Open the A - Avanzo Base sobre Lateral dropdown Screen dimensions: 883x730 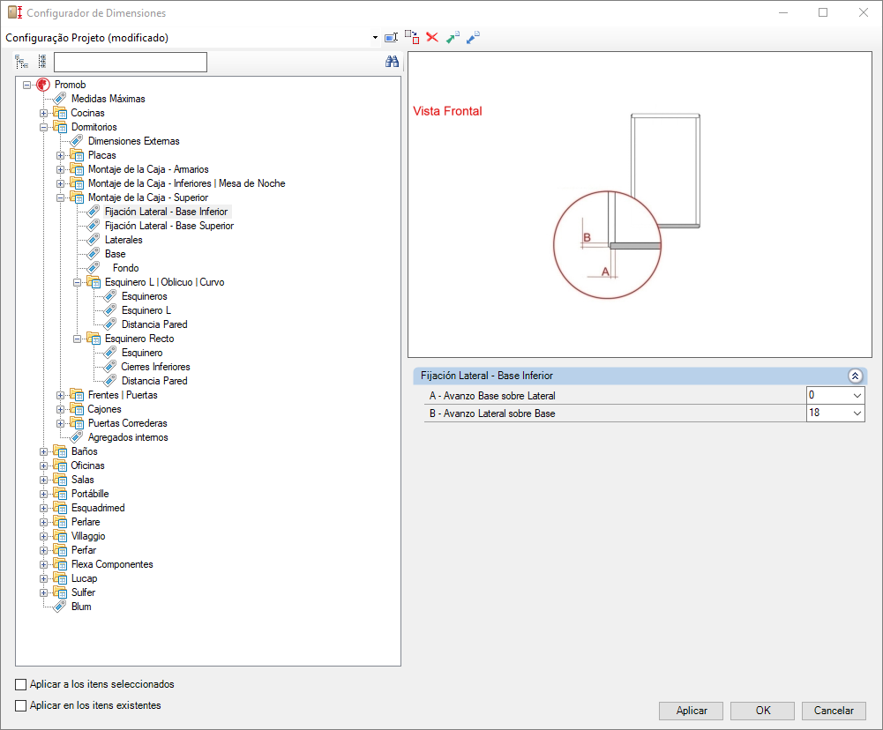tap(857, 396)
